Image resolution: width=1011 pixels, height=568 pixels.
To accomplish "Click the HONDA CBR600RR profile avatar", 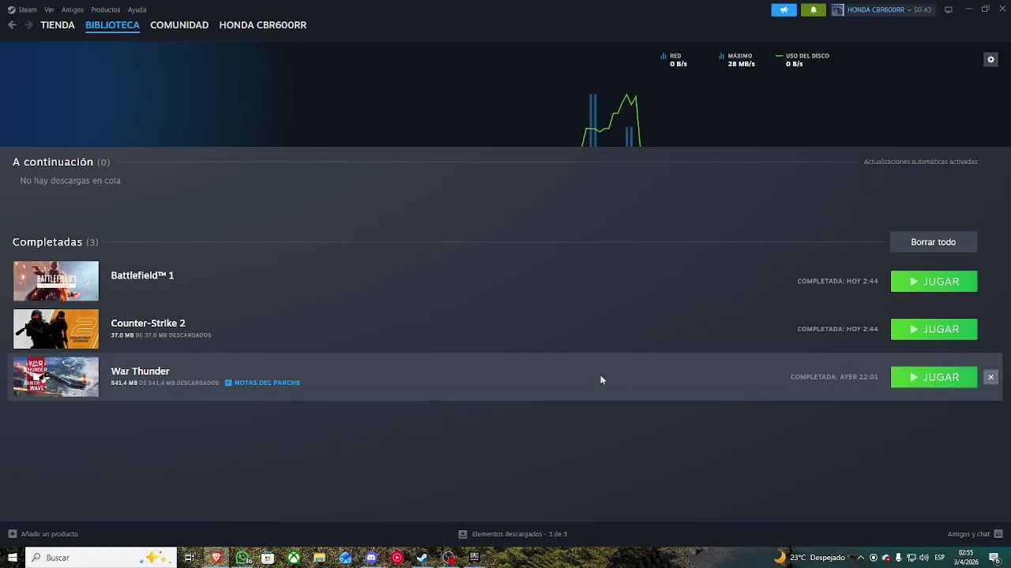I will [837, 9].
